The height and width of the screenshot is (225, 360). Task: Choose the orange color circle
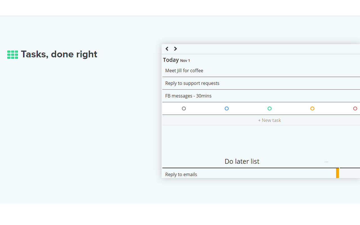click(x=312, y=109)
